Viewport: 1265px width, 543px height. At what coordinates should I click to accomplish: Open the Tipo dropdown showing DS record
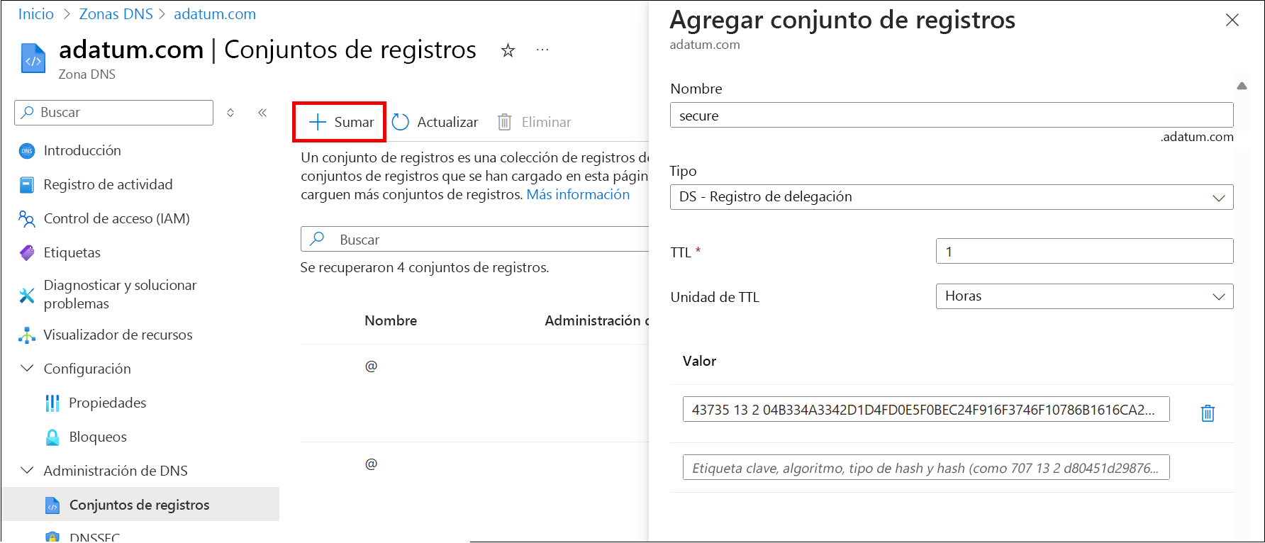(952, 197)
